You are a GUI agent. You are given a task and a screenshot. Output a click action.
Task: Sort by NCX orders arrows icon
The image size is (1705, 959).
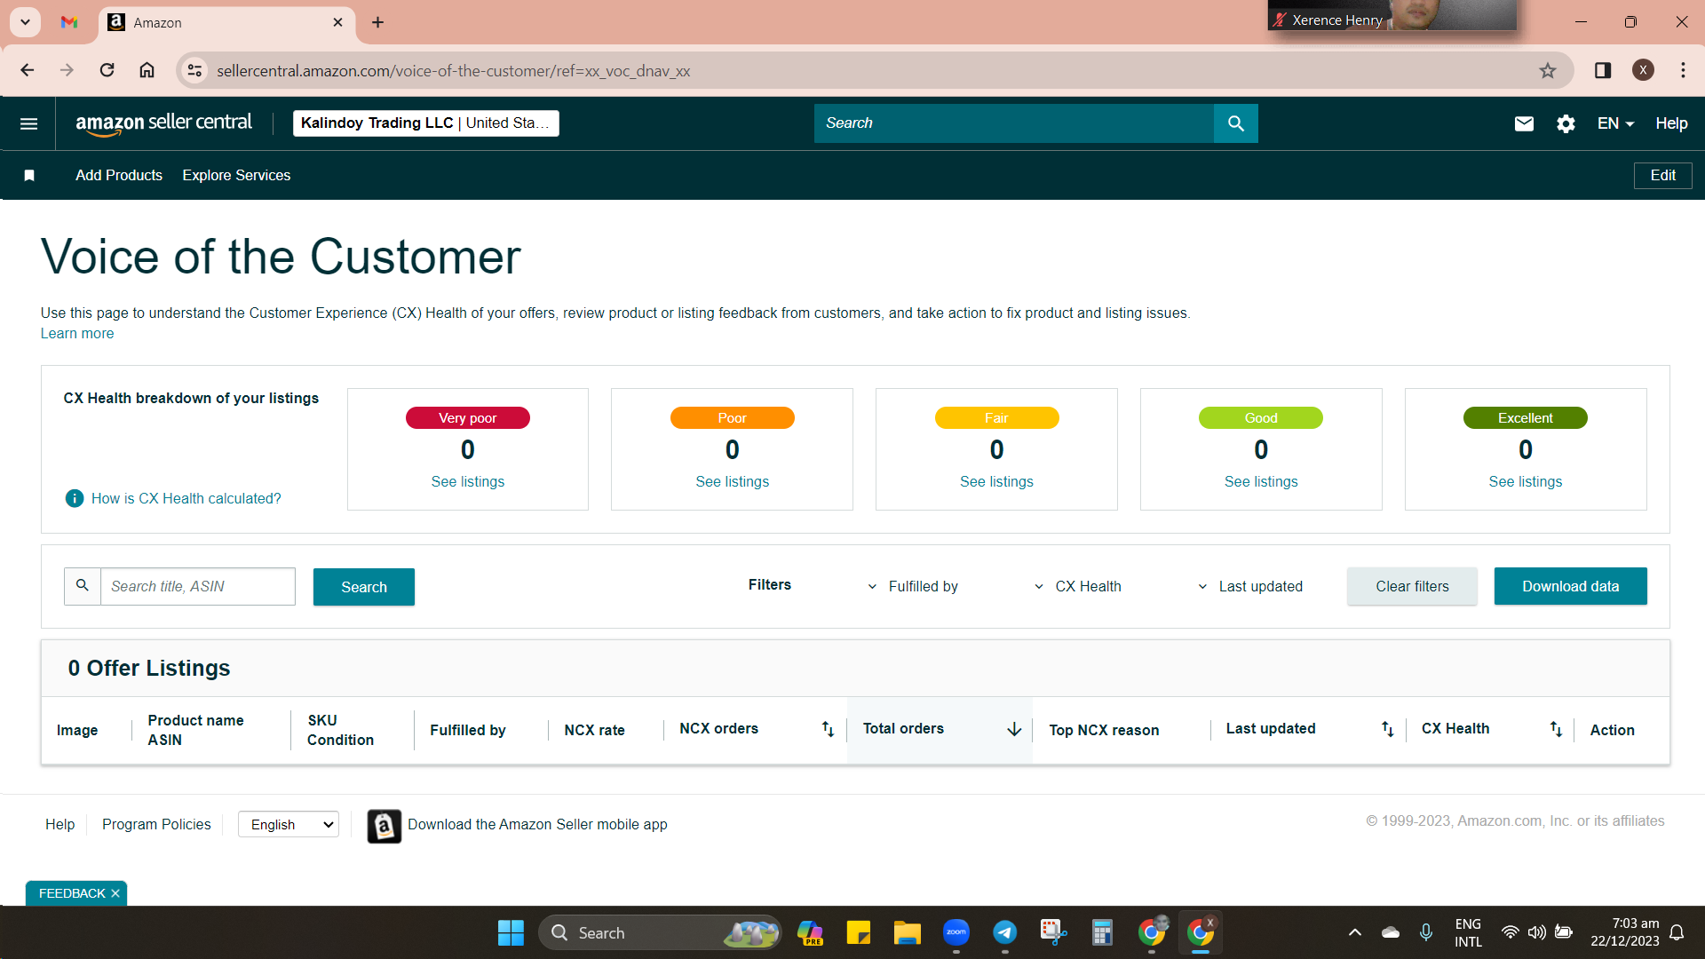pyautogui.click(x=828, y=729)
